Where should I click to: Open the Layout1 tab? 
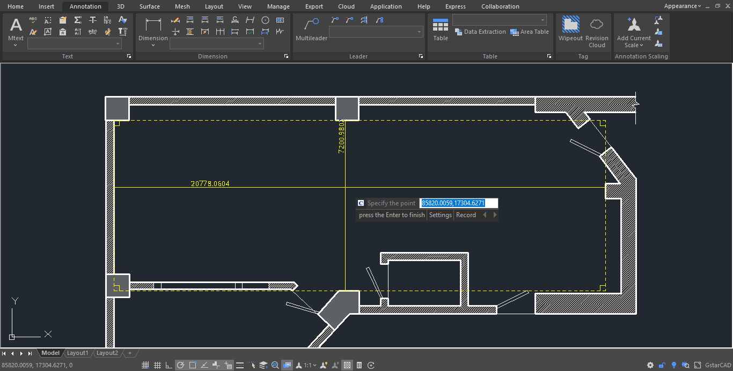coord(77,353)
